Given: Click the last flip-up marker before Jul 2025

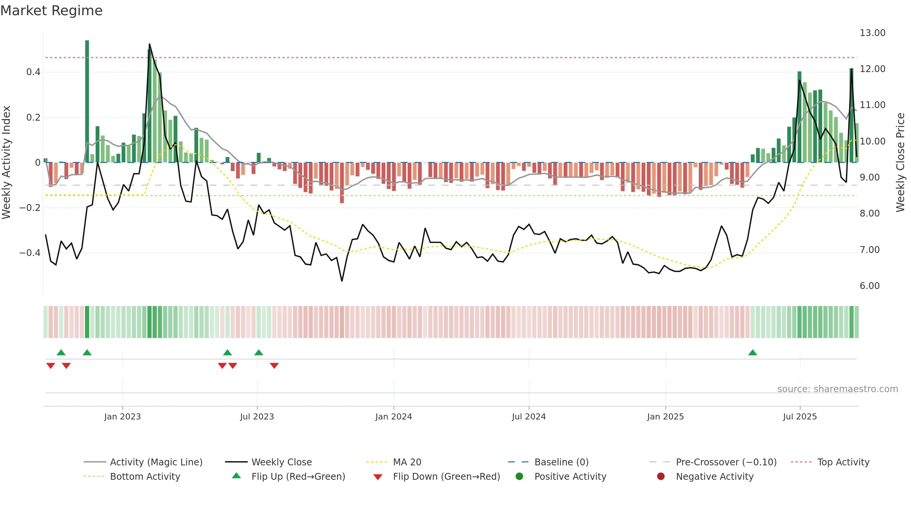Looking at the screenshot, I should pos(753,353).
